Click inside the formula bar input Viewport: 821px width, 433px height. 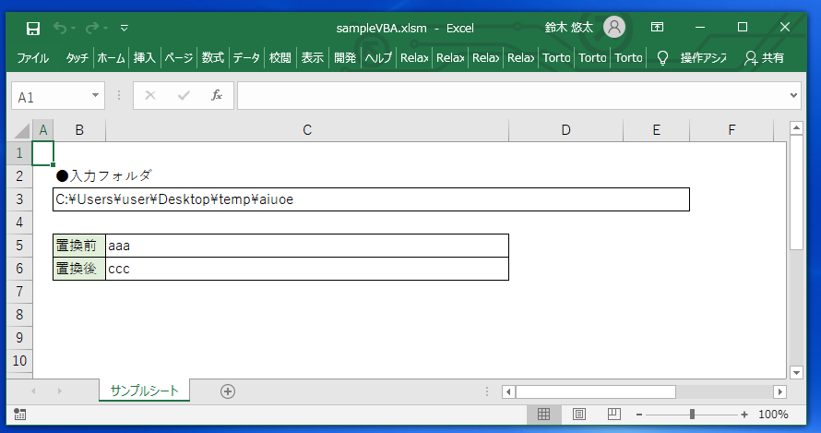(512, 95)
